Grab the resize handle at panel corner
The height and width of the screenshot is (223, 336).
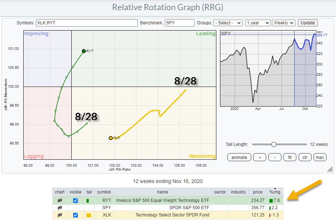[329, 169]
